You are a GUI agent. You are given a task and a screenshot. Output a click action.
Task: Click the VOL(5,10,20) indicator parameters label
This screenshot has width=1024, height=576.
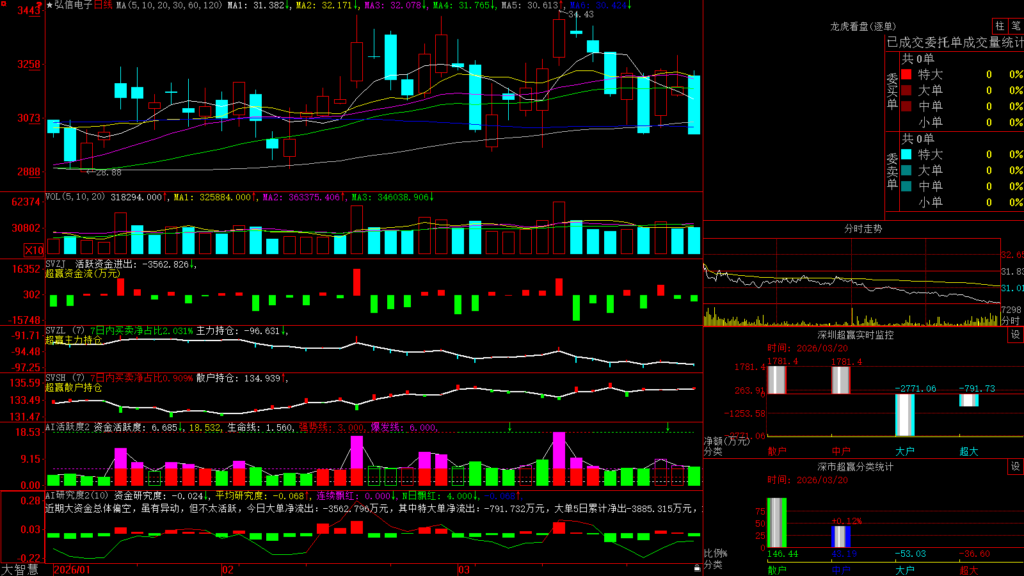(x=75, y=196)
